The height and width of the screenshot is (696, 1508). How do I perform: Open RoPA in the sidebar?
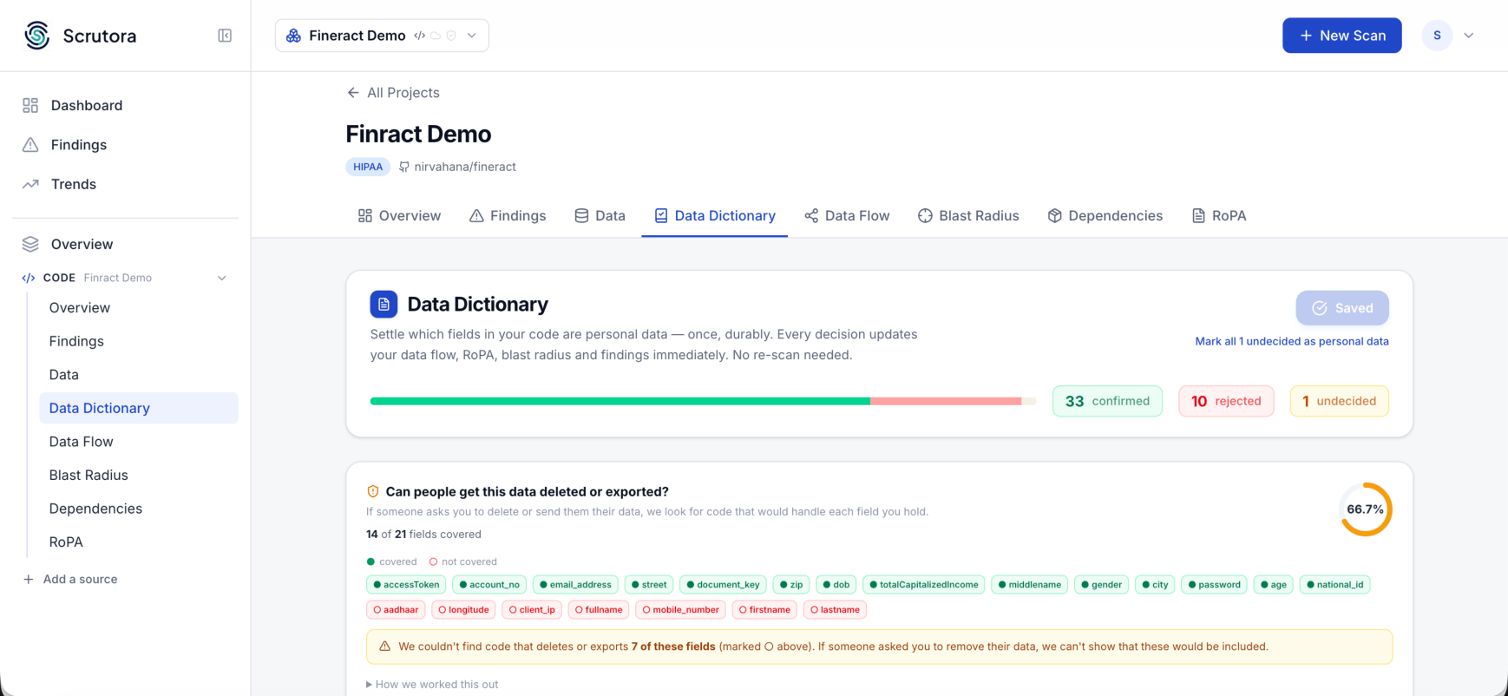139,542
